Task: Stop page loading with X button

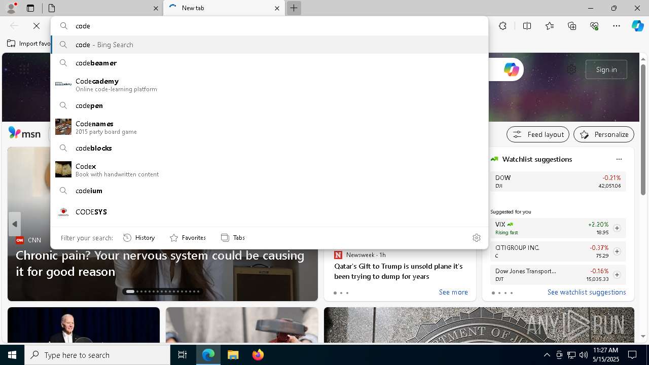Action: point(37,26)
